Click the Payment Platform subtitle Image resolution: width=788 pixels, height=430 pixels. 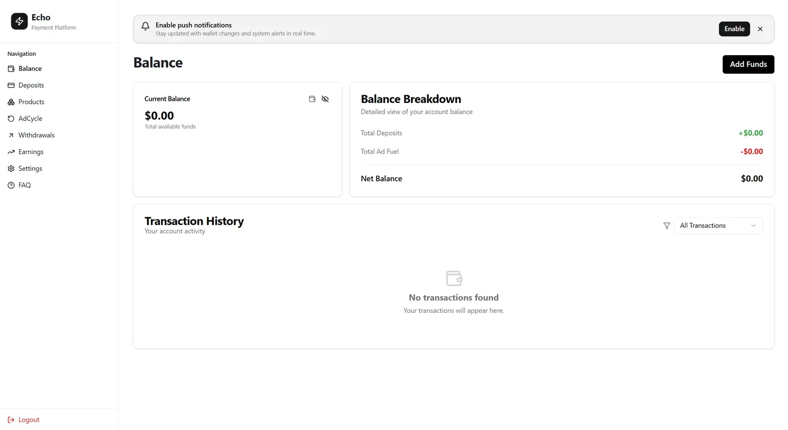tap(53, 28)
